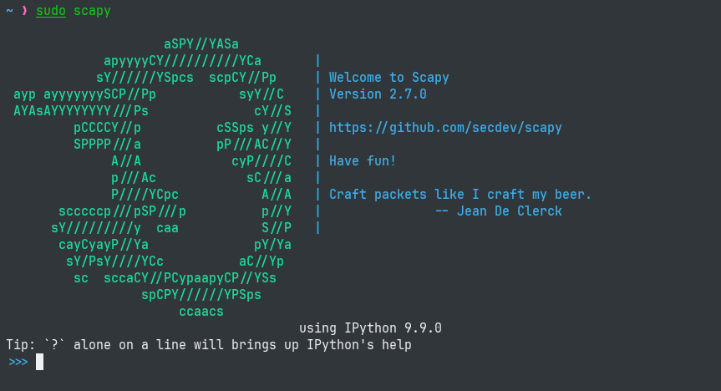This screenshot has height=391, width=721.
Task: Click 'AYAsAYYYYYYYY///Ps' logo text
Action: coord(81,111)
